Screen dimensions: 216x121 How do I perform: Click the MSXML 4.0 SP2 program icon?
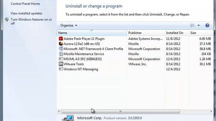(61, 59)
